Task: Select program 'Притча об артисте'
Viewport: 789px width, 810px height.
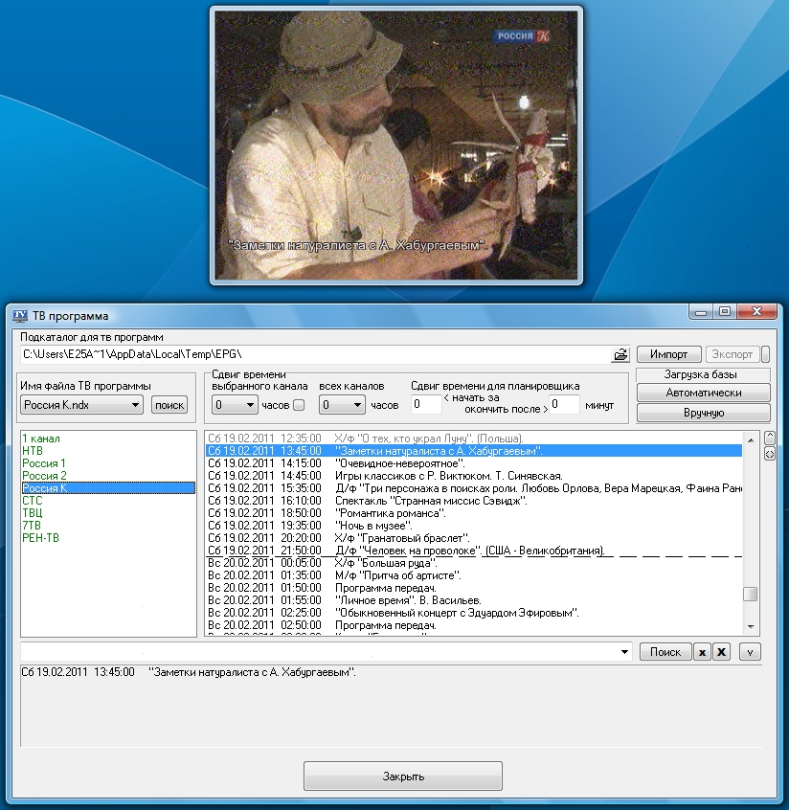Action: 474,575
